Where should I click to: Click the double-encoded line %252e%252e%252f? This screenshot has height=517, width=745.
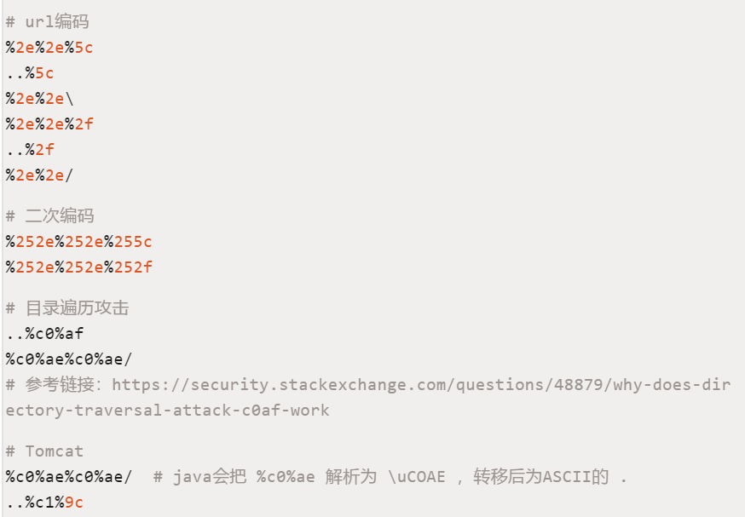[79, 267]
